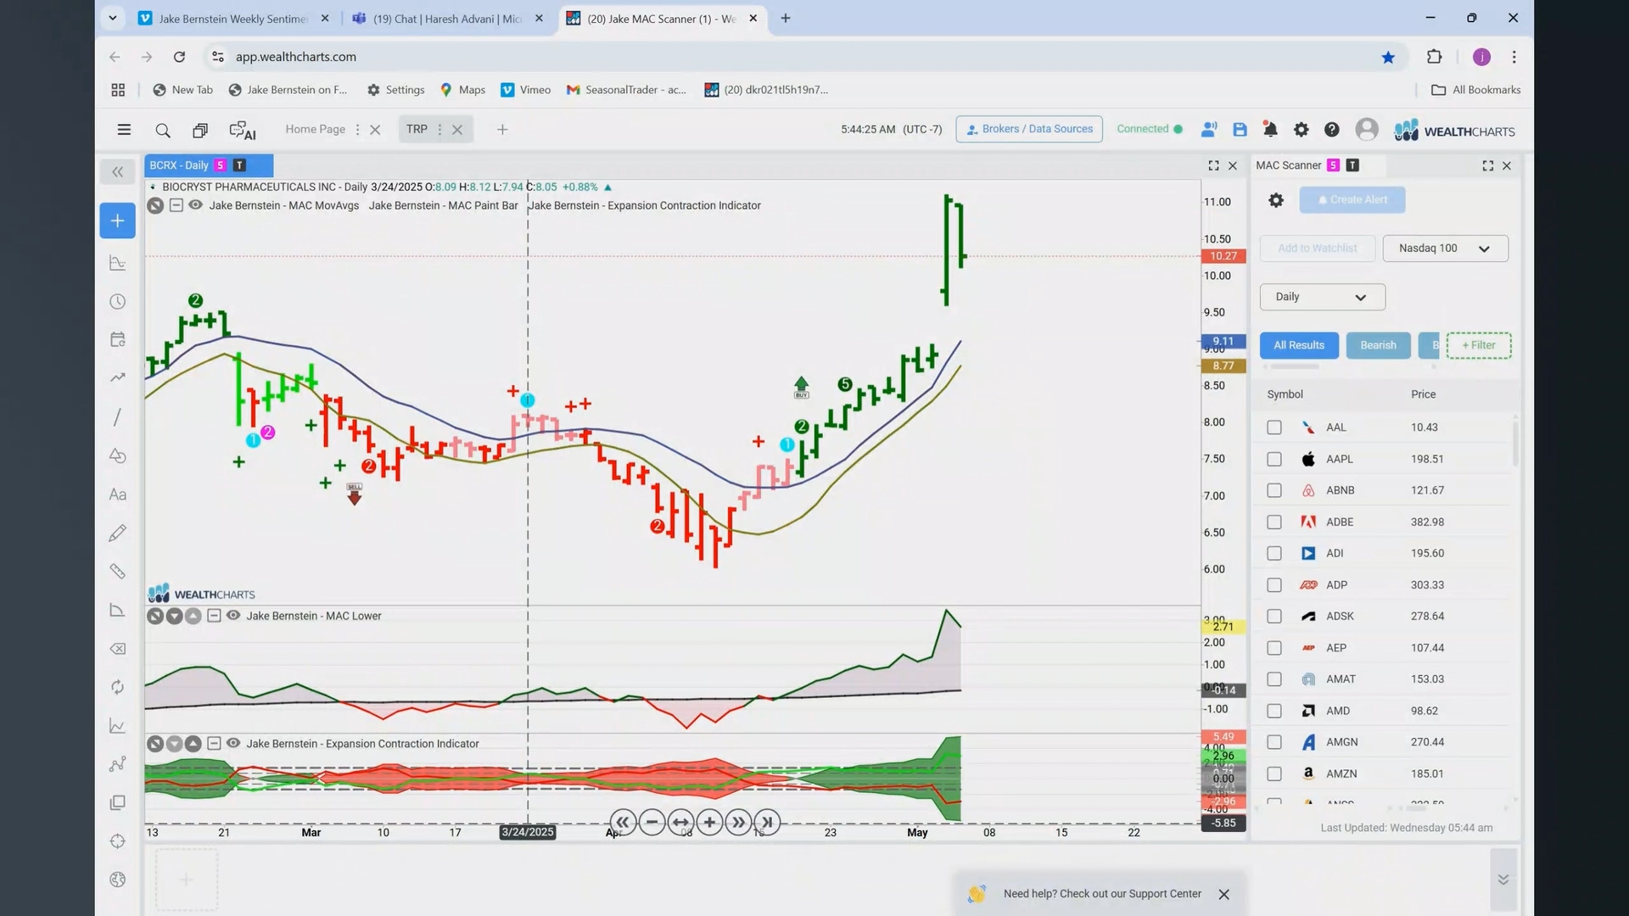1629x916 pixels.
Task: Collapse the left toolbar with double chevron
Action: pos(117,172)
